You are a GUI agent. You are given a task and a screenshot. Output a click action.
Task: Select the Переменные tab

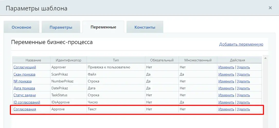103,27
